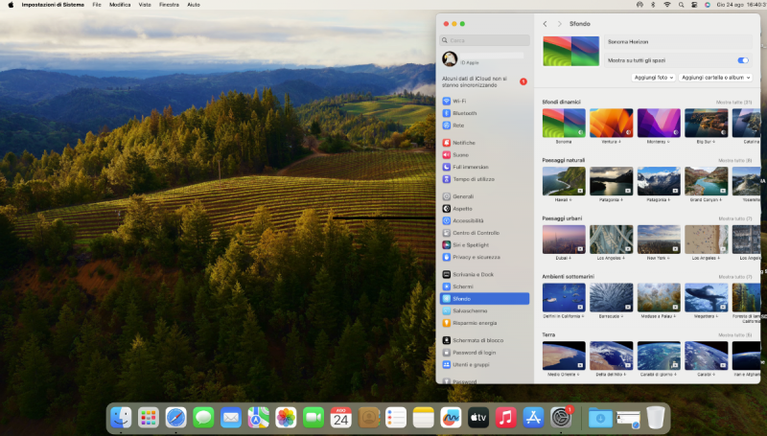The image size is (767, 436).
Task: Show all Paesaggi urbani wallpapers
Action: 735,218
